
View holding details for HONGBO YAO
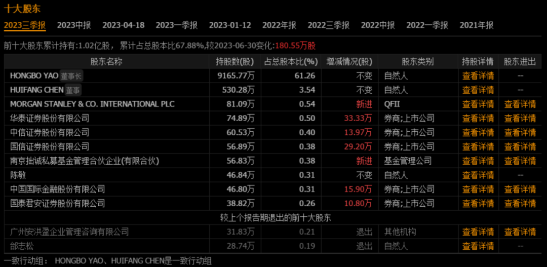point(478,75)
